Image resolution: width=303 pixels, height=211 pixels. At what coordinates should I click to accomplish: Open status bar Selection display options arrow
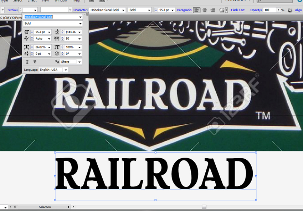click(x=68, y=207)
